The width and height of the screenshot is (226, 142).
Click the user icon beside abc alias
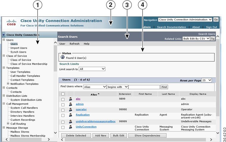70,99
